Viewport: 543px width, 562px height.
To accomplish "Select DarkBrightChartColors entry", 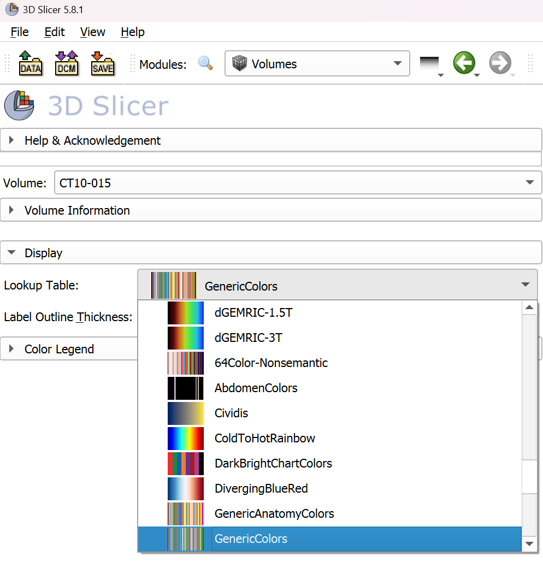I will coord(330,463).
